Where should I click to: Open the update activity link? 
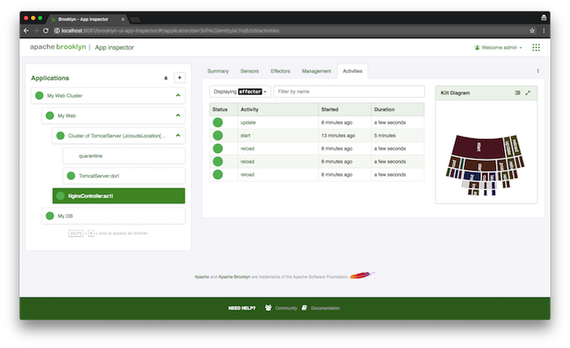pos(248,122)
